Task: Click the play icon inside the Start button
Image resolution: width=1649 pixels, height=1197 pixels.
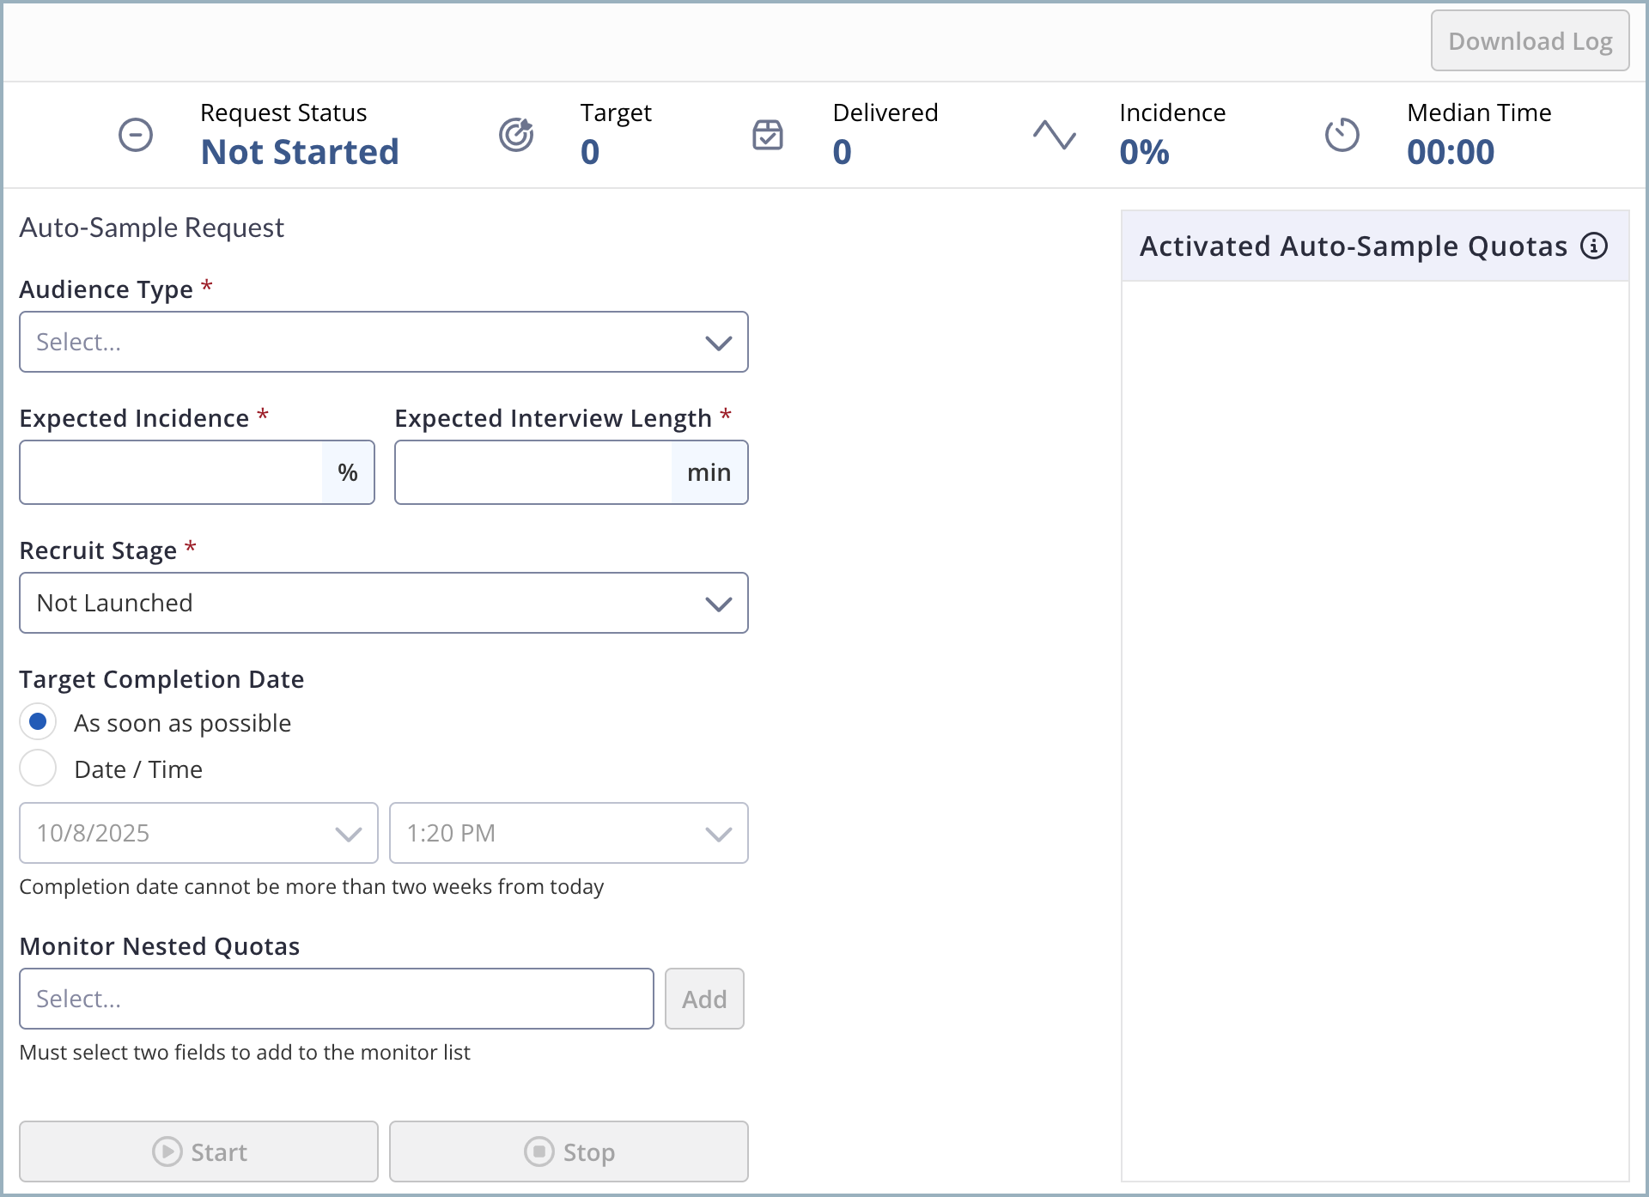Action: click(x=168, y=1151)
